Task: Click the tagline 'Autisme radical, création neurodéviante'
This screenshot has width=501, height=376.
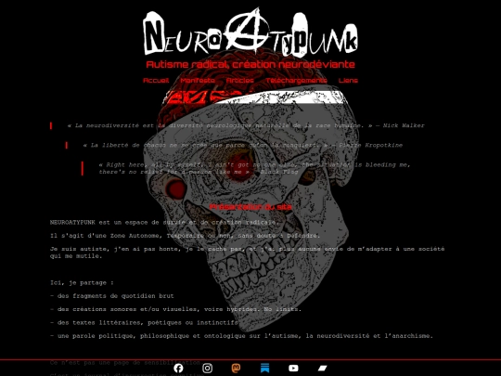Action: [x=250, y=64]
